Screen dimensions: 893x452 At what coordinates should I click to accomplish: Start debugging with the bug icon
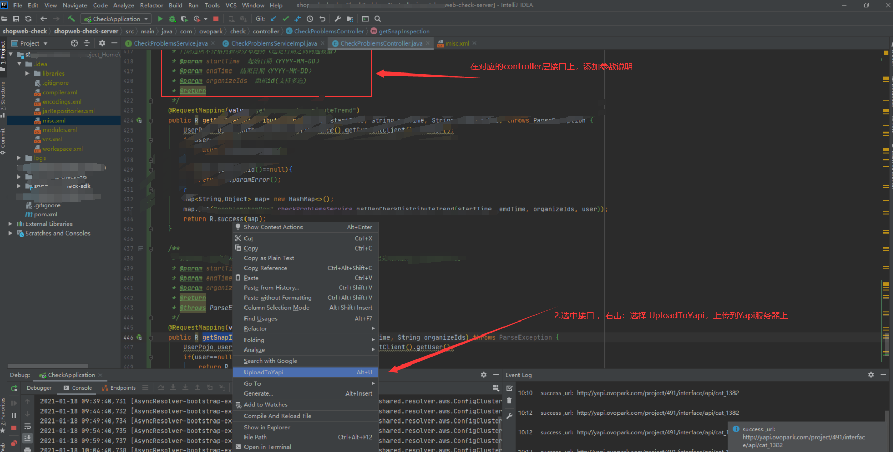(172, 19)
